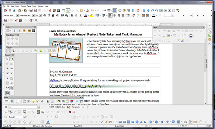Click the green Run Macro play icon
The width and height of the screenshot is (215, 129).
click(x=161, y=10)
